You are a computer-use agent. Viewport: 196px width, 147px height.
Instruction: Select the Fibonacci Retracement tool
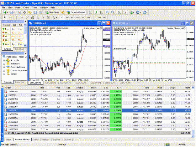tap(38, 18)
